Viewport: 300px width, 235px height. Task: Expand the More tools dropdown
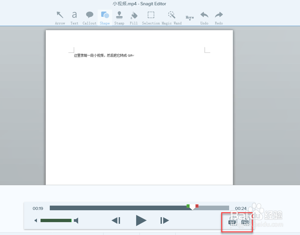coord(190,18)
